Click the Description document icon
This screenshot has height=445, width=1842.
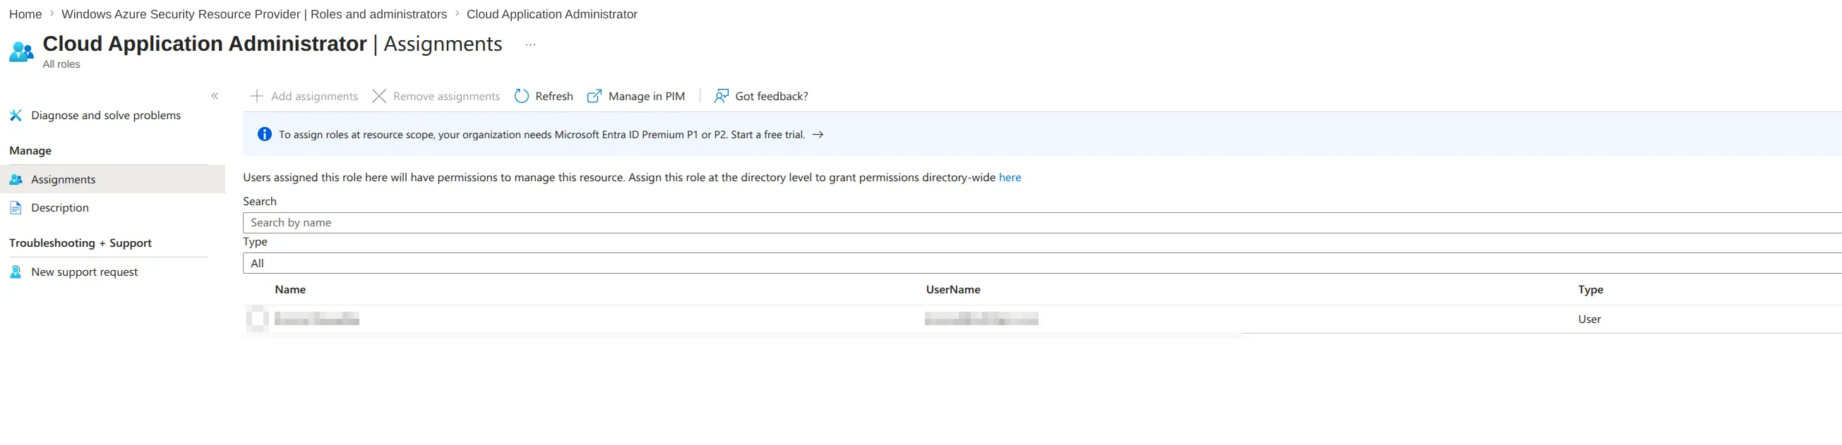(x=16, y=208)
